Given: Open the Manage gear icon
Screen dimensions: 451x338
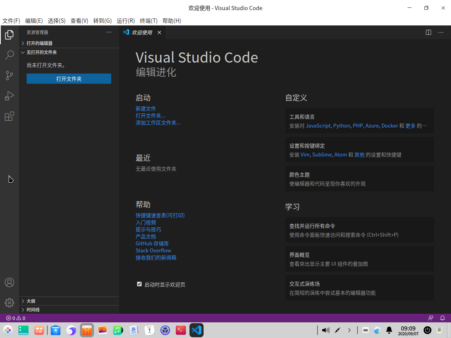Looking at the screenshot, I should (x=9, y=302).
